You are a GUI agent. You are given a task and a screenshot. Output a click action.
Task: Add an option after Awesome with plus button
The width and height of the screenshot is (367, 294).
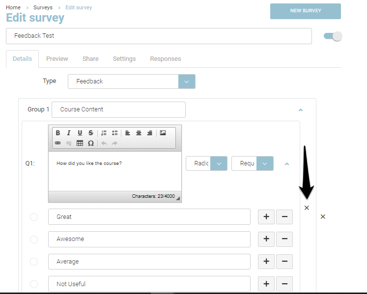266,239
